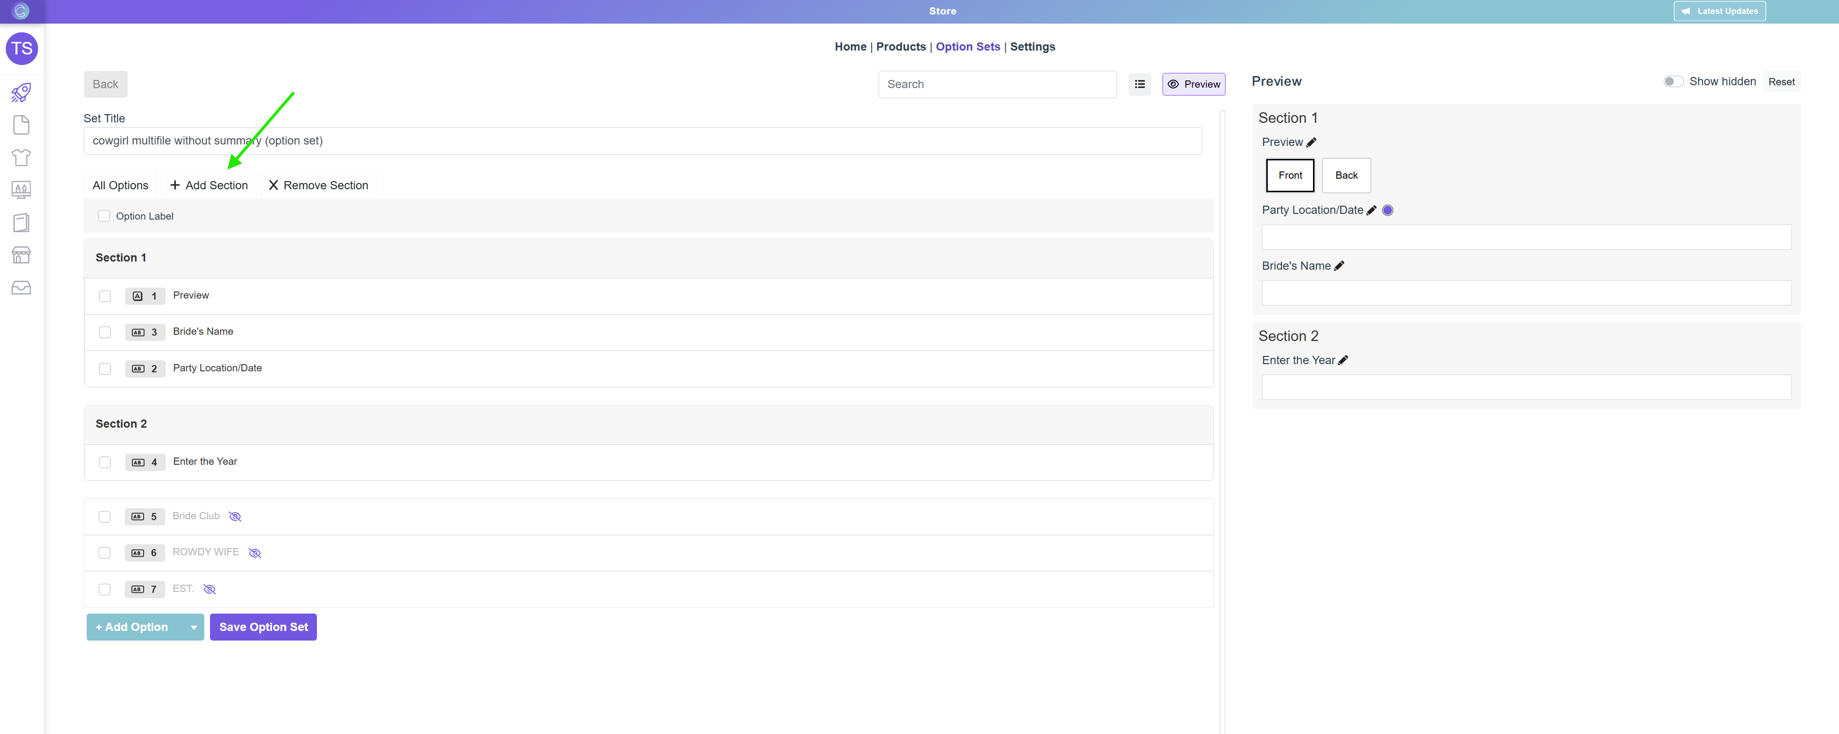Click the rocket icon in sidebar

click(21, 92)
